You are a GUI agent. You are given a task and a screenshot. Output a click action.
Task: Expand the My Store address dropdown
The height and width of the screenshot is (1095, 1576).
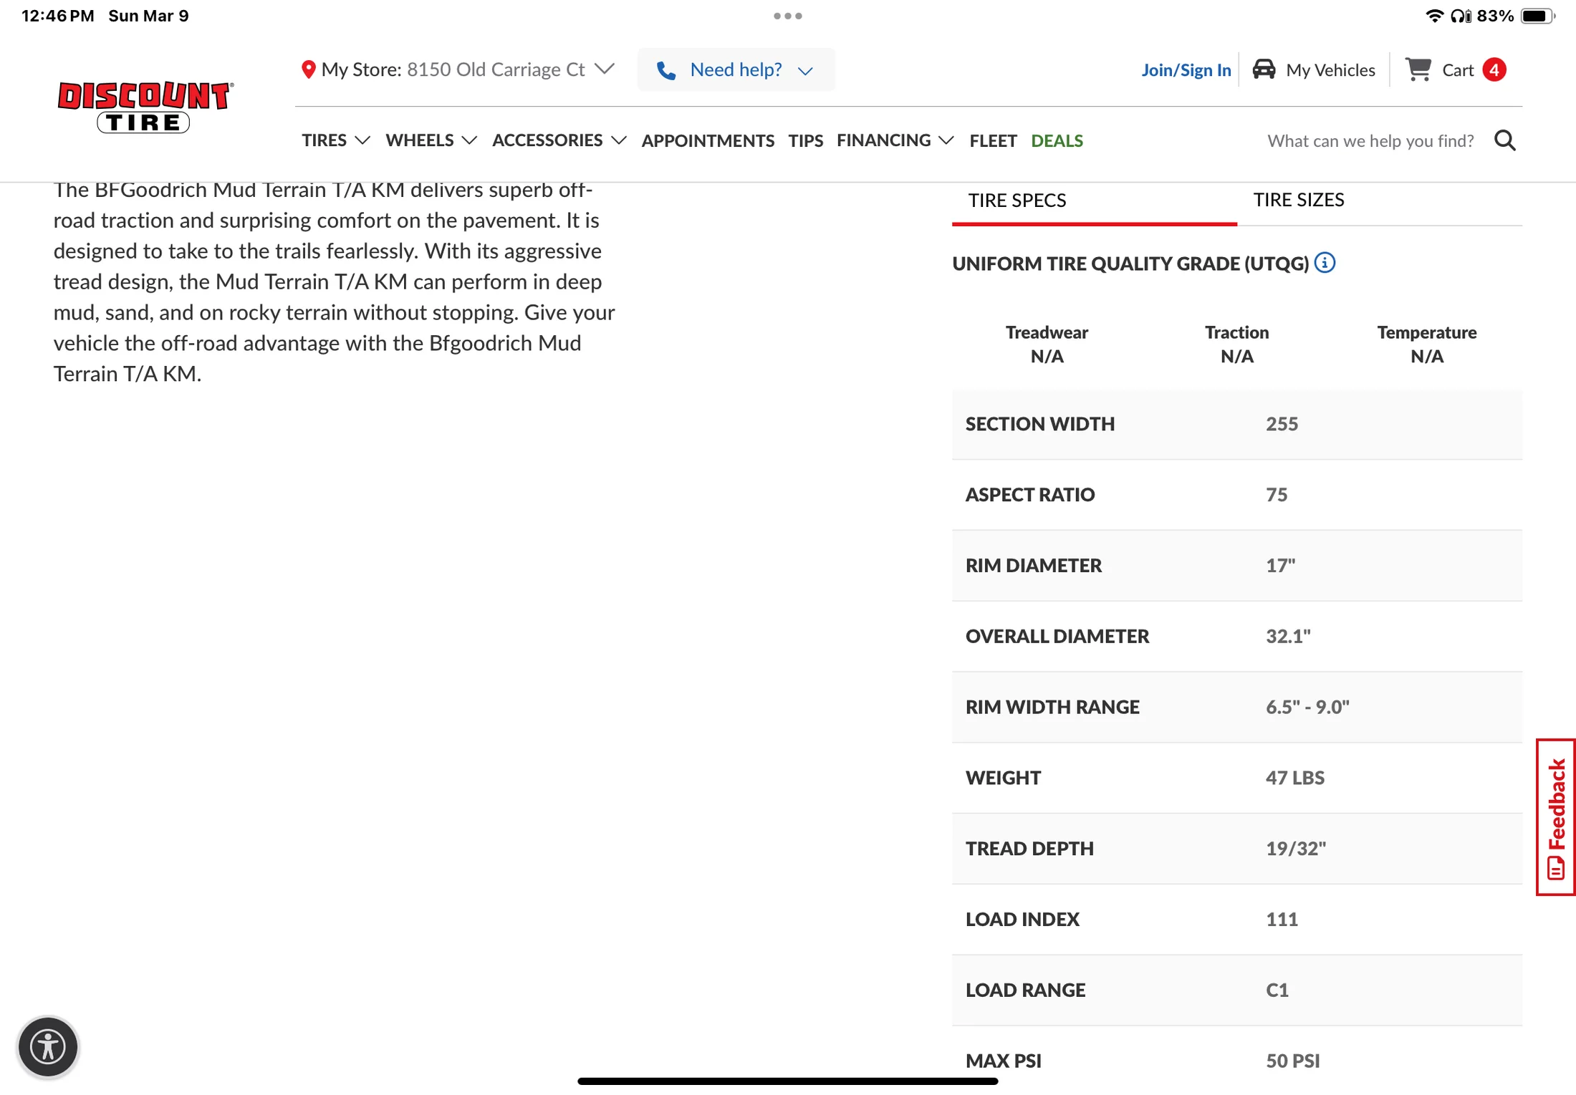605,69
